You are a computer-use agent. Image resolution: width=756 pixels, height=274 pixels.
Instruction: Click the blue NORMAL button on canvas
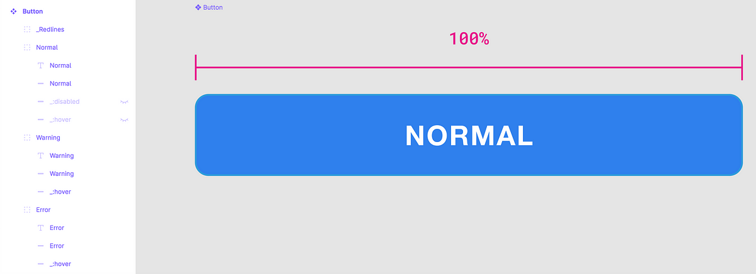(x=469, y=135)
